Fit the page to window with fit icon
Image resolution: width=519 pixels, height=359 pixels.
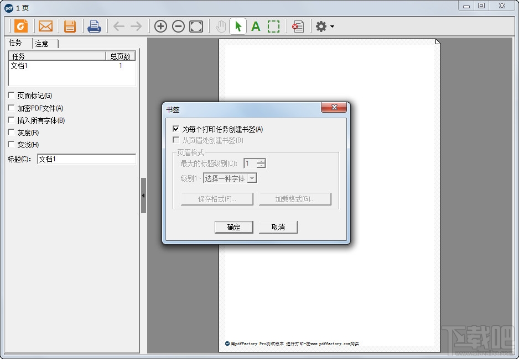pos(196,26)
